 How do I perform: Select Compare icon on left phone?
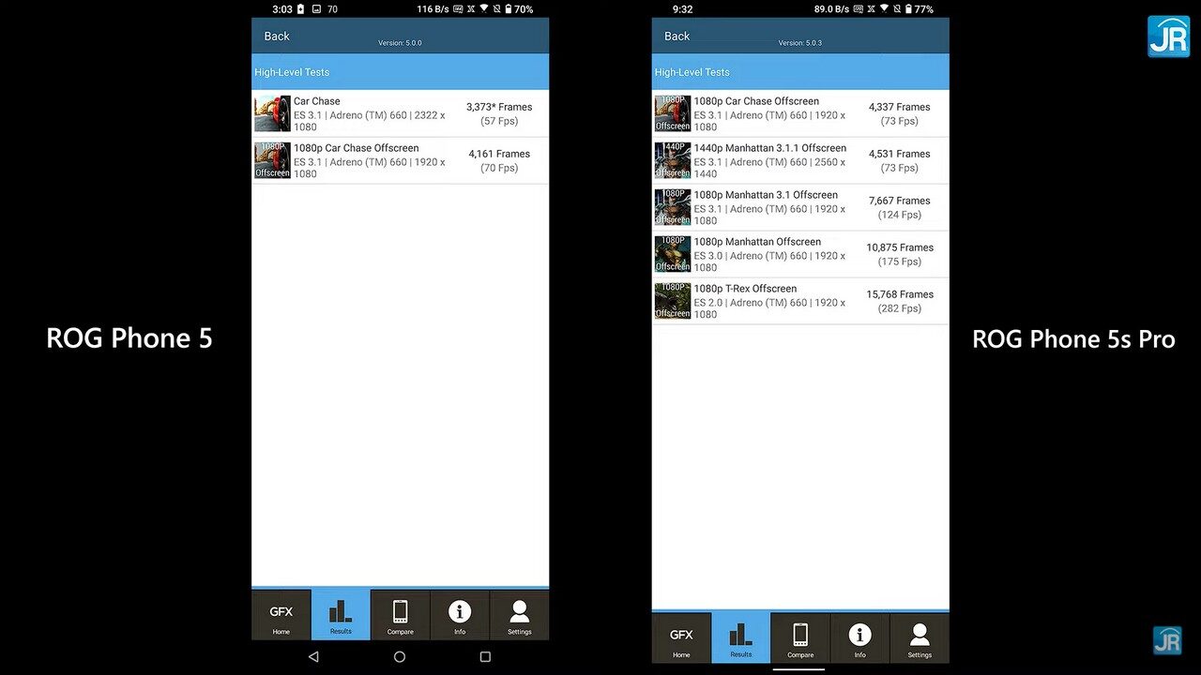coord(400,615)
